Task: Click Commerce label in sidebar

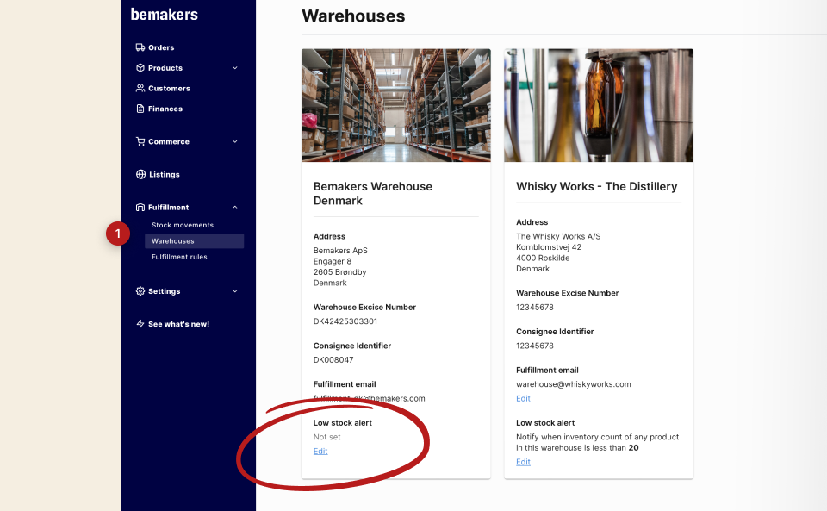Action: (x=169, y=142)
